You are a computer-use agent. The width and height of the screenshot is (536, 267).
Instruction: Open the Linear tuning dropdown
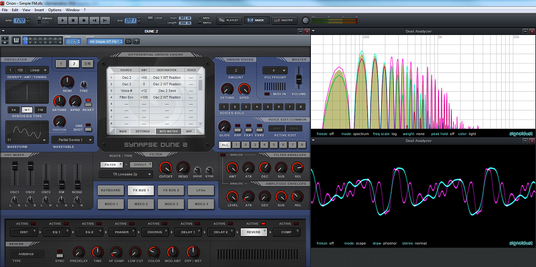36,70
